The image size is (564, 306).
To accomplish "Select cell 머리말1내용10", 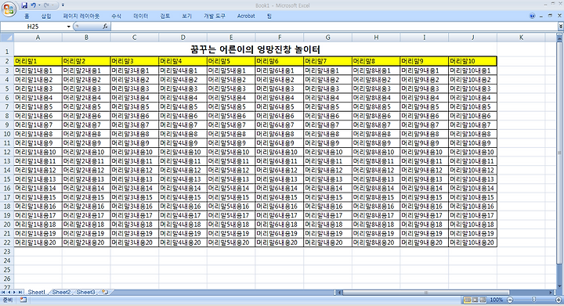I will click(x=38, y=152).
